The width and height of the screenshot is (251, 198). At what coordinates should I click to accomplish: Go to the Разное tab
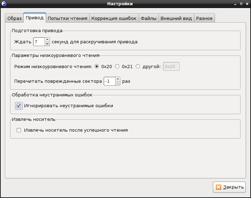tap(205, 18)
